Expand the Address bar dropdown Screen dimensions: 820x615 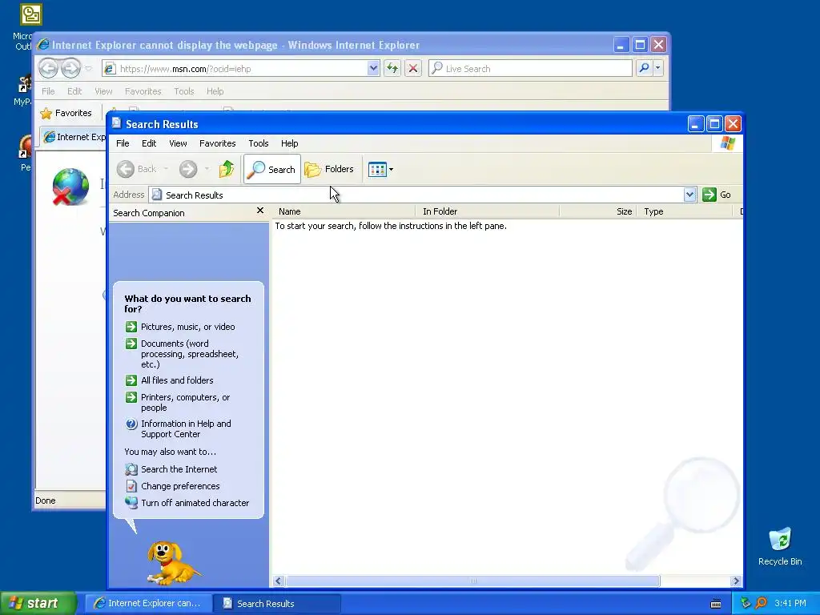pos(689,195)
